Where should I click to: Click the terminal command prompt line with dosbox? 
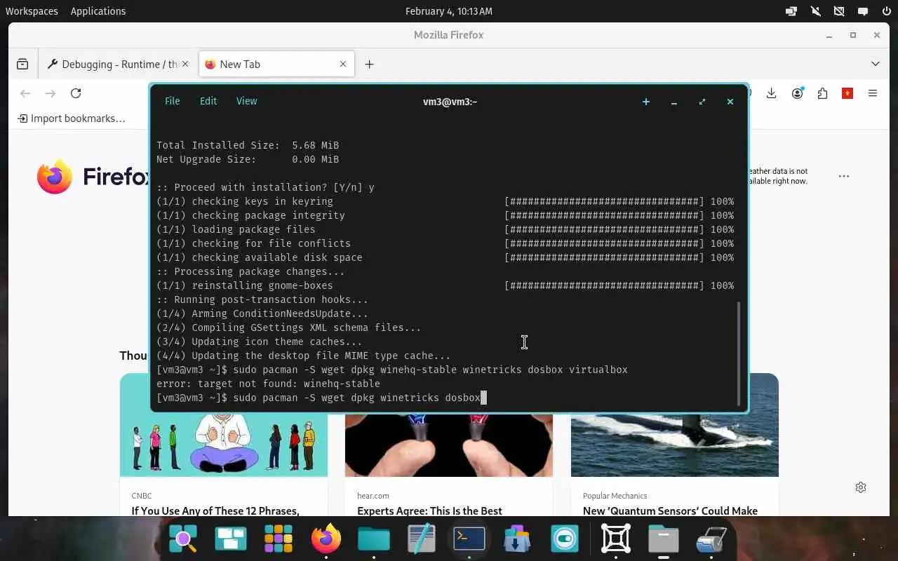tap(321, 398)
